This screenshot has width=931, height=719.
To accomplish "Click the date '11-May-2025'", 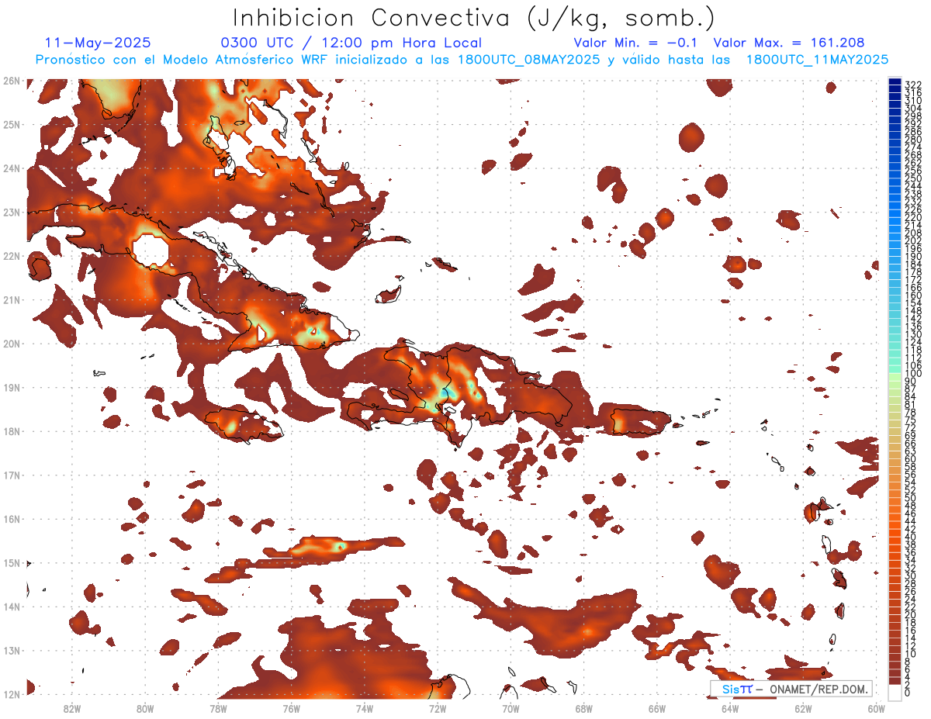I will 99,43.
